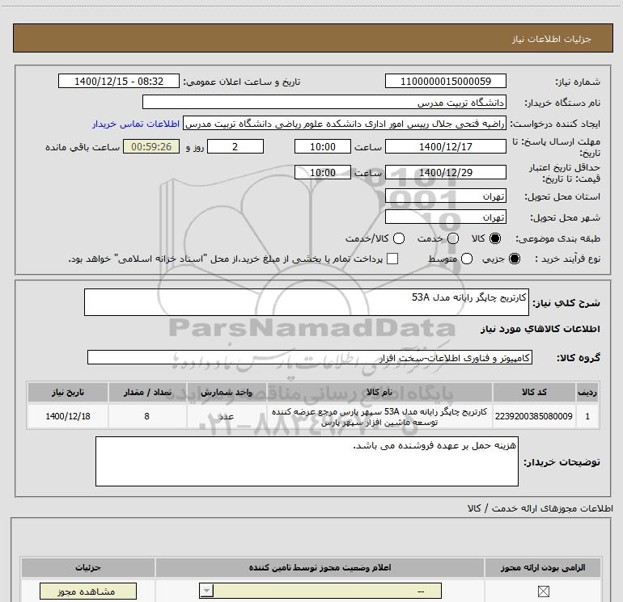Click the شماره نیاز field 1100000015000059
Image resolution: width=623 pixels, height=602 pixels.
pyautogui.click(x=445, y=81)
